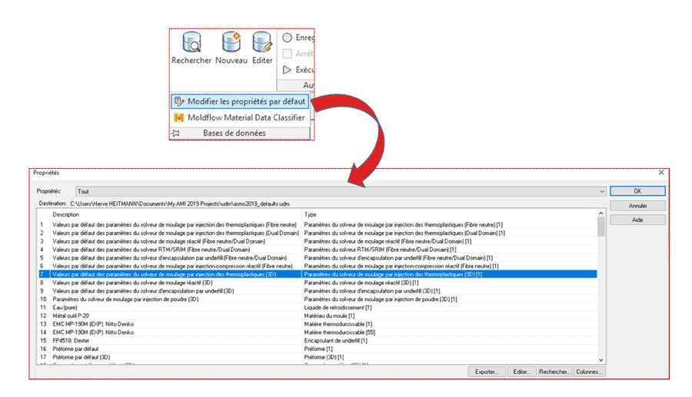Select row 13 EMC MP-190M Nitto Denko
The image size is (692, 397).
[x=318, y=324]
